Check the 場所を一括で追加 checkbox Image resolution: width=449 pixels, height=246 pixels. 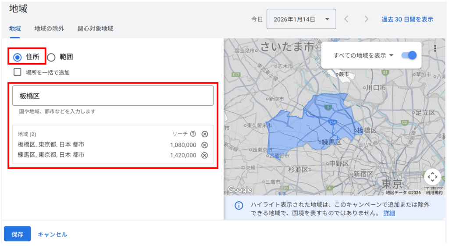(x=18, y=72)
